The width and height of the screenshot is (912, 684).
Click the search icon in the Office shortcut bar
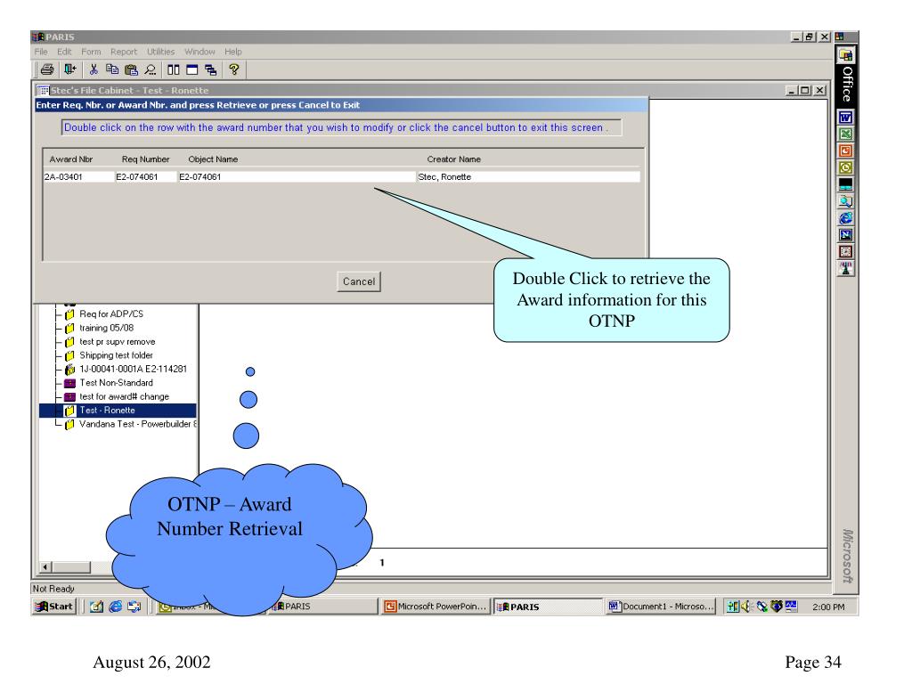(x=846, y=201)
